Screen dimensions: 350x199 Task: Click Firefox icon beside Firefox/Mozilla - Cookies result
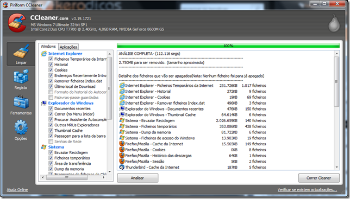pos(122,150)
